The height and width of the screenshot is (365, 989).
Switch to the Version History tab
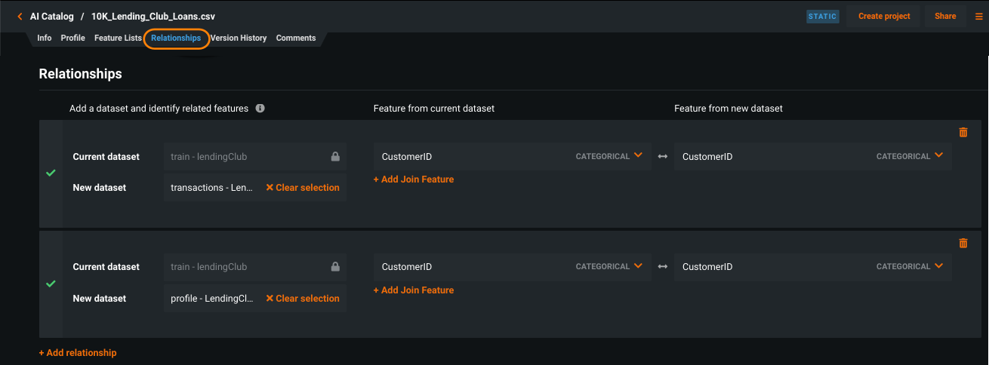239,38
